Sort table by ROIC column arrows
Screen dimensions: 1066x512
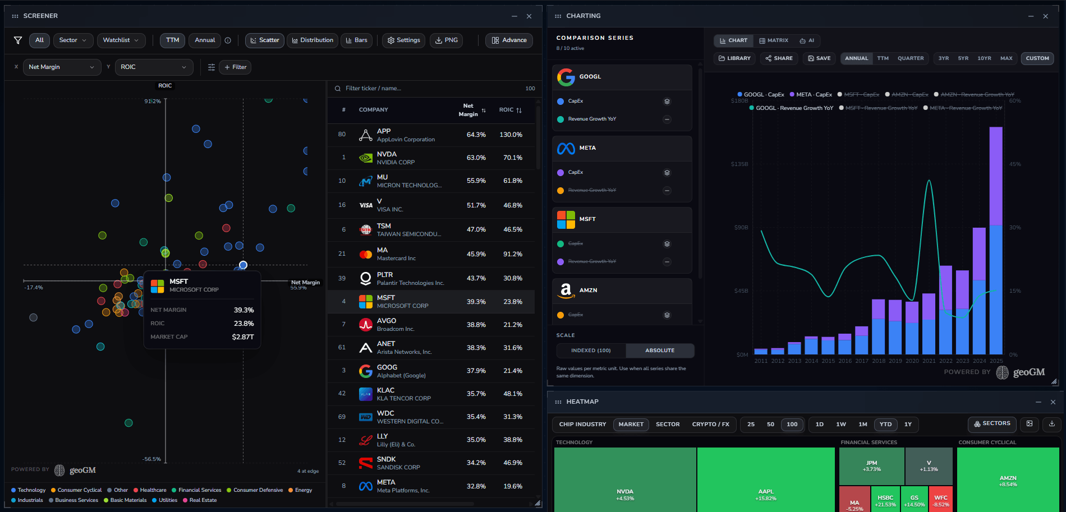click(x=519, y=110)
